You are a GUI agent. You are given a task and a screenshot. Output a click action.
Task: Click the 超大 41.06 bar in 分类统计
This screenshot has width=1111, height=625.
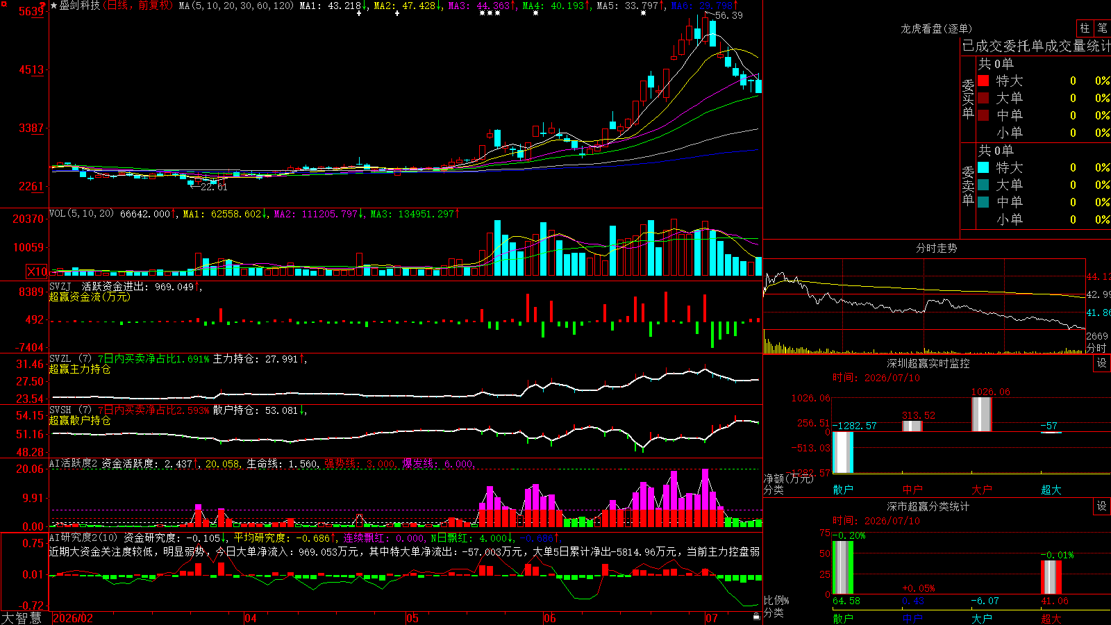(1051, 577)
